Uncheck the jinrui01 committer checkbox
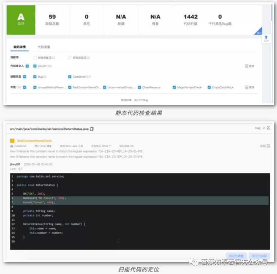Viewport: 277px width, 274px height. pos(35,66)
